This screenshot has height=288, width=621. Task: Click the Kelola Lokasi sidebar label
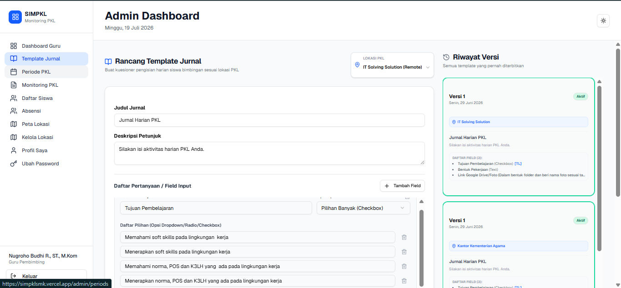tap(37, 137)
